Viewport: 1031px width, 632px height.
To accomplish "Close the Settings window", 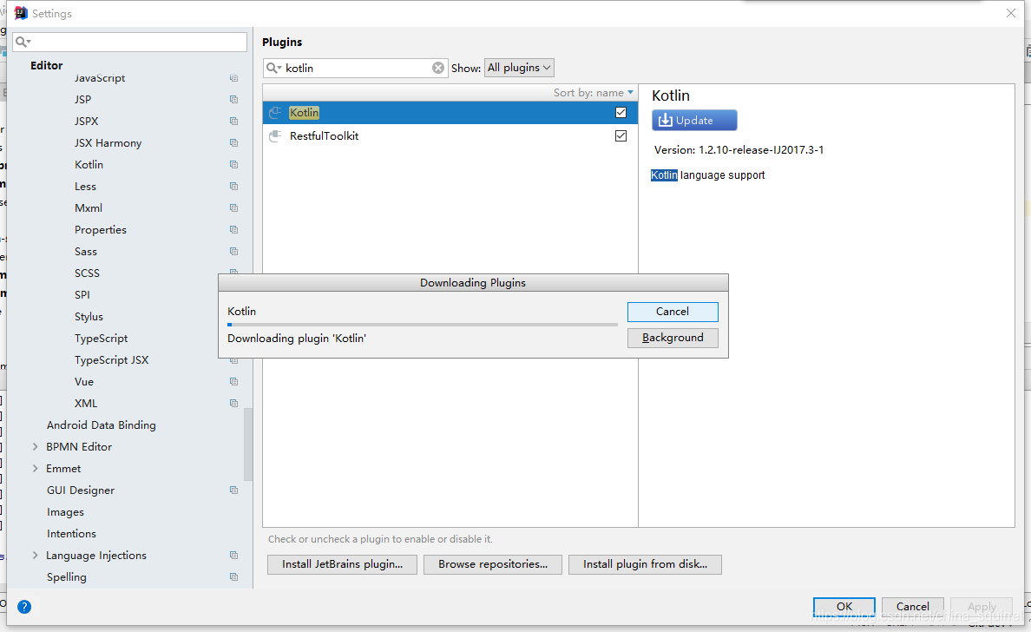I will (x=1011, y=13).
